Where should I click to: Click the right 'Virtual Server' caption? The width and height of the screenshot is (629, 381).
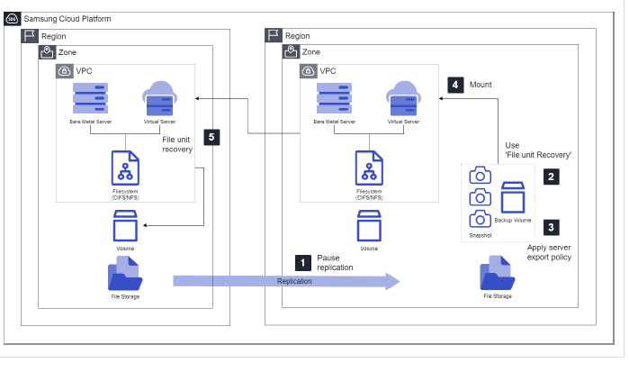point(403,122)
